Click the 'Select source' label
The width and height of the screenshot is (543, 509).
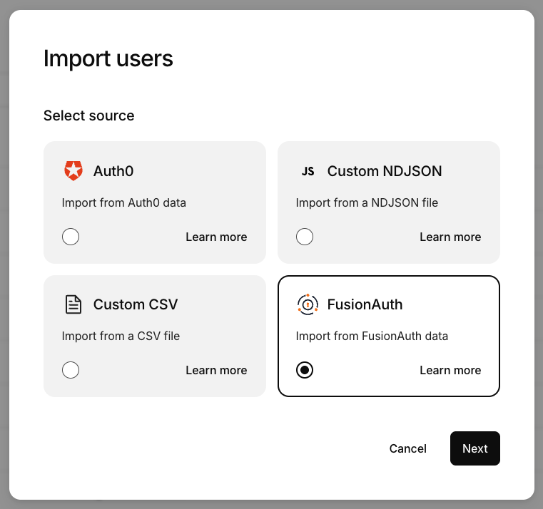pos(89,115)
